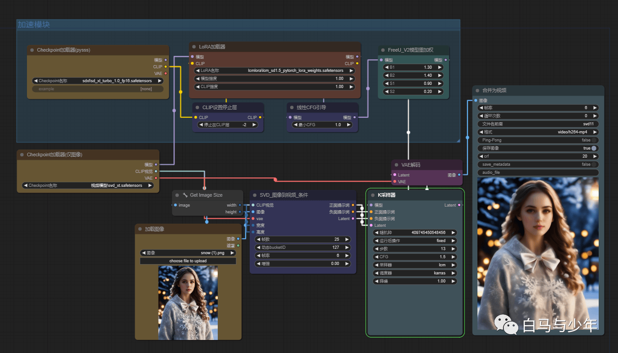Decrease CFG 1.5 with its left arrow

tap(376, 257)
